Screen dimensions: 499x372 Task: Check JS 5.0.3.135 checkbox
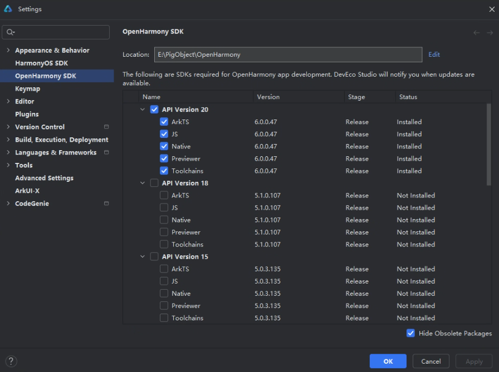coord(164,281)
